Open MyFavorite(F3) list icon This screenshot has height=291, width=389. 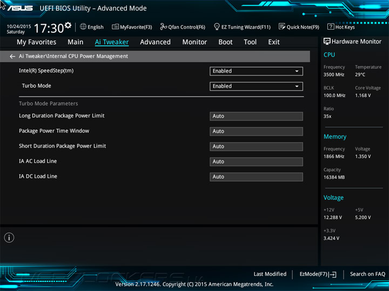(115, 26)
